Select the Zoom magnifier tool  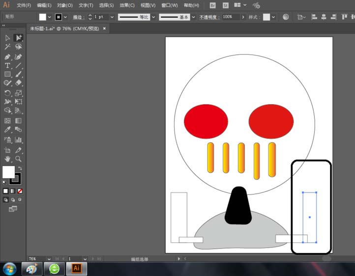18,159
